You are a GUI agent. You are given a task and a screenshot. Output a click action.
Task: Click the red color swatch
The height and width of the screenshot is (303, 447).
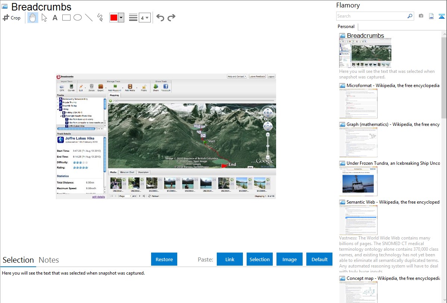(x=114, y=18)
